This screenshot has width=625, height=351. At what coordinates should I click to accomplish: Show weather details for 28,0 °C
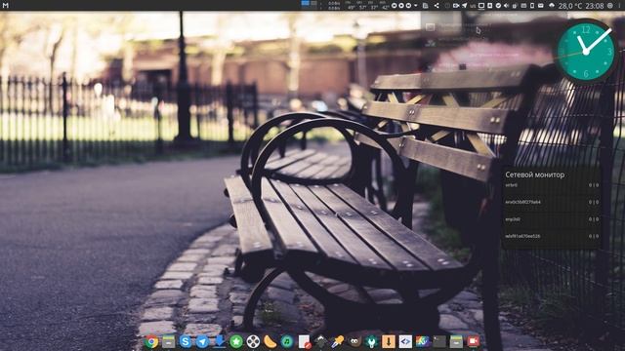pos(570,6)
